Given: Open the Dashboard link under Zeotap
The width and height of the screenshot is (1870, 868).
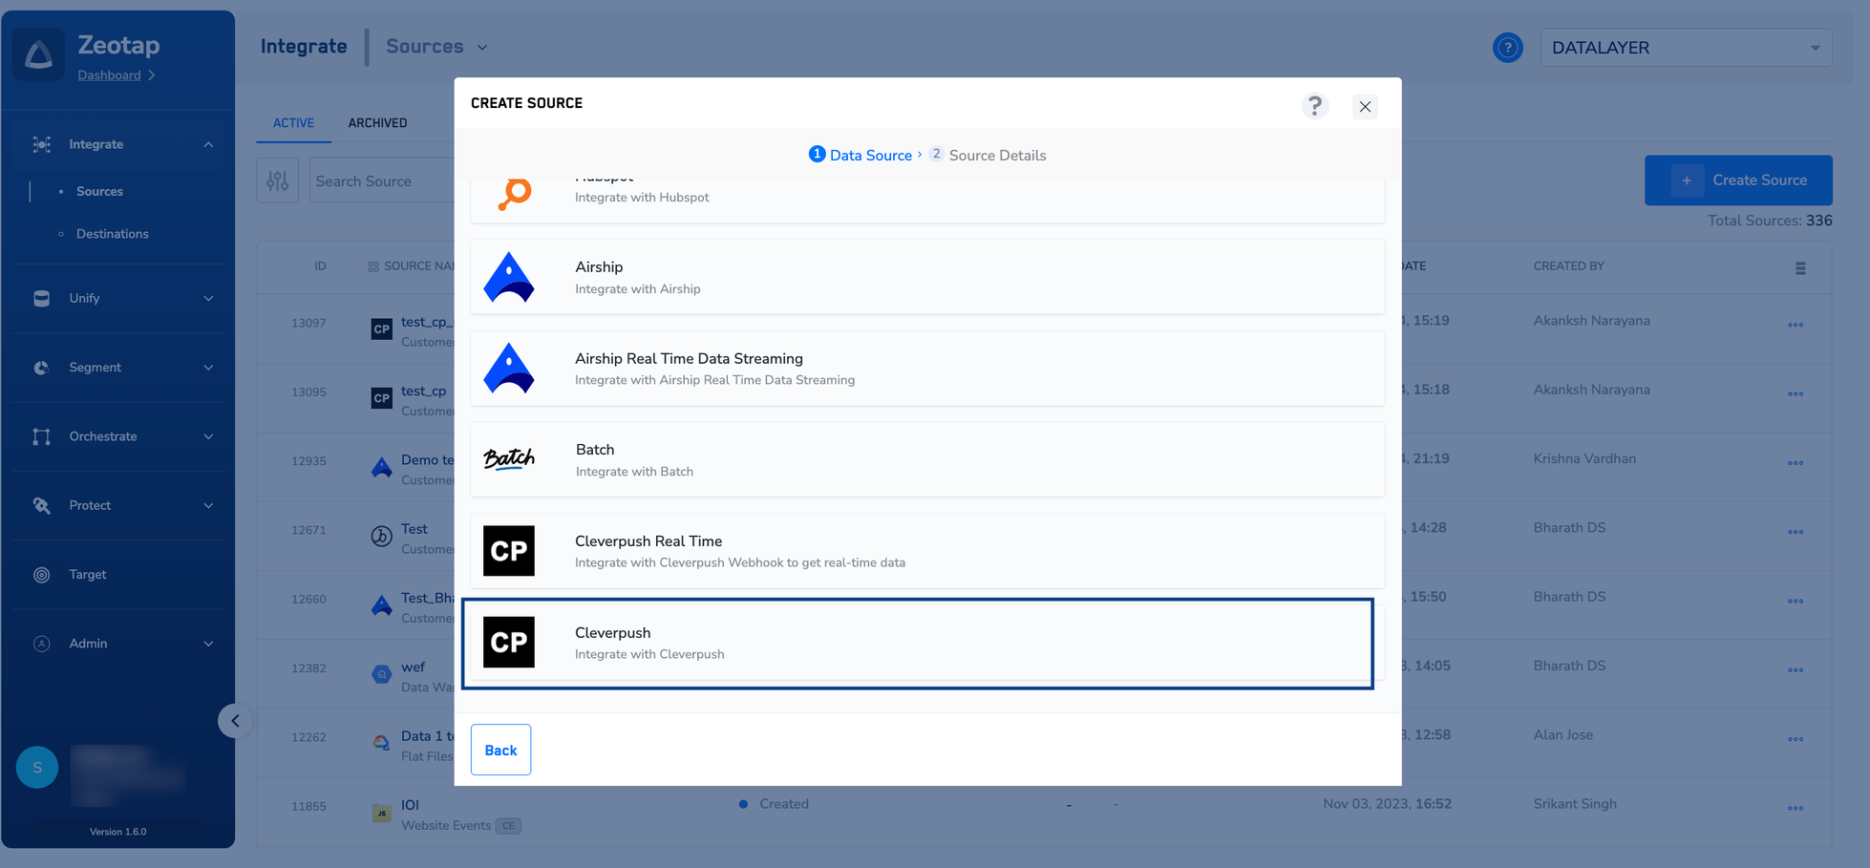Looking at the screenshot, I should click(109, 75).
